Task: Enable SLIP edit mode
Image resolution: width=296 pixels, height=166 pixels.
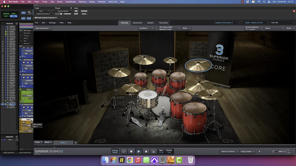Action: tap(6, 16)
